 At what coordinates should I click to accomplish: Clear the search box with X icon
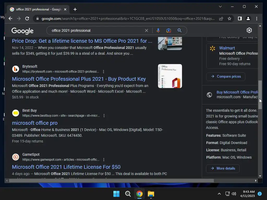(x=147, y=30)
